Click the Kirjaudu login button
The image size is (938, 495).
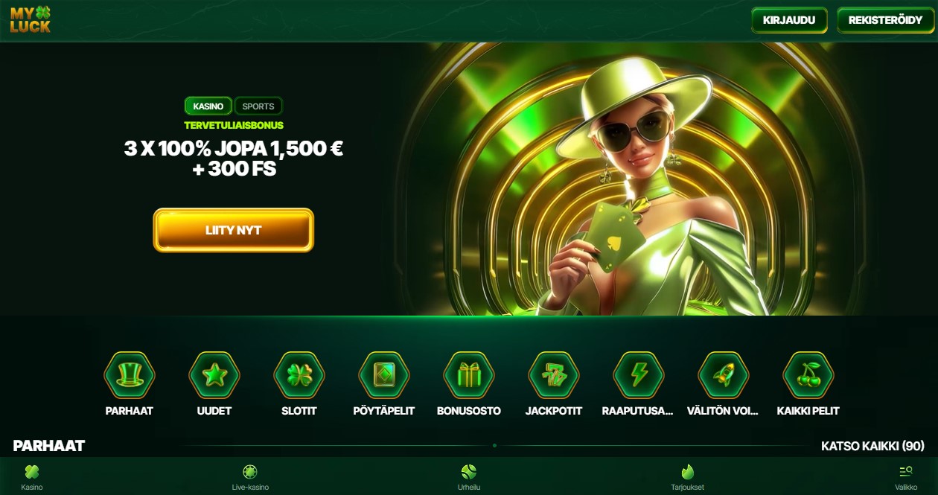789,20
